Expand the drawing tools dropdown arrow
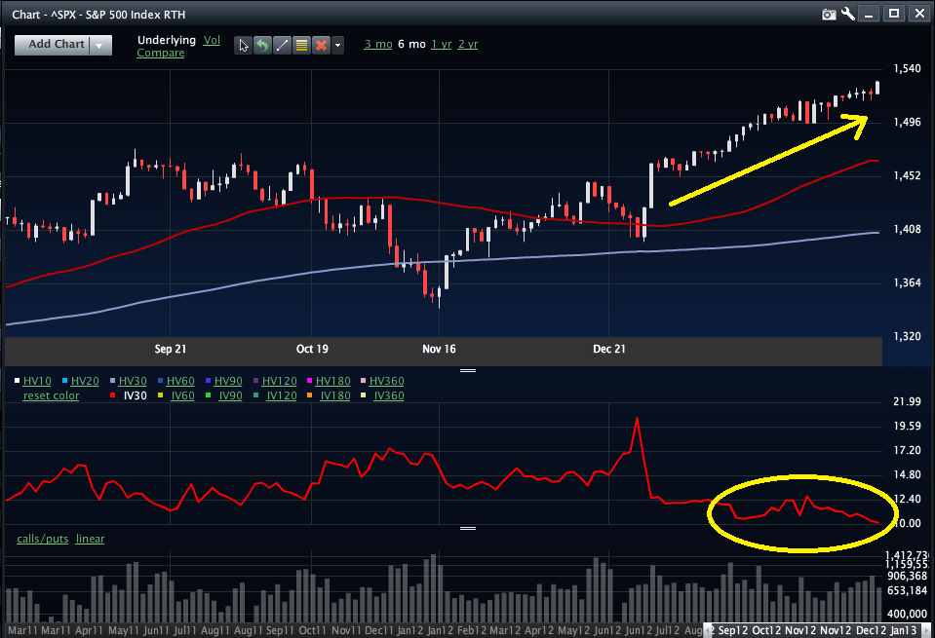Screen dimensions: 935x638 337,45
